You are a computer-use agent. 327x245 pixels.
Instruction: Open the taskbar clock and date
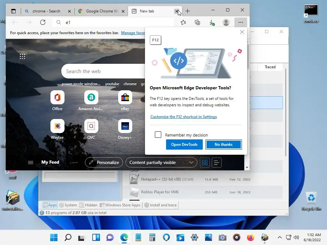312,237
